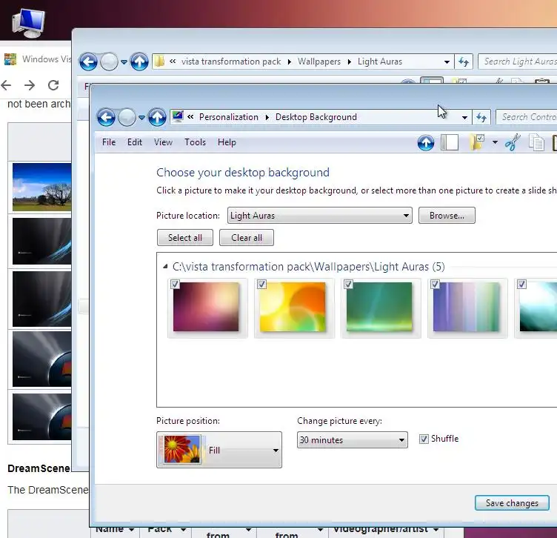Open the File menu
This screenshot has width=557, height=538.
click(109, 142)
